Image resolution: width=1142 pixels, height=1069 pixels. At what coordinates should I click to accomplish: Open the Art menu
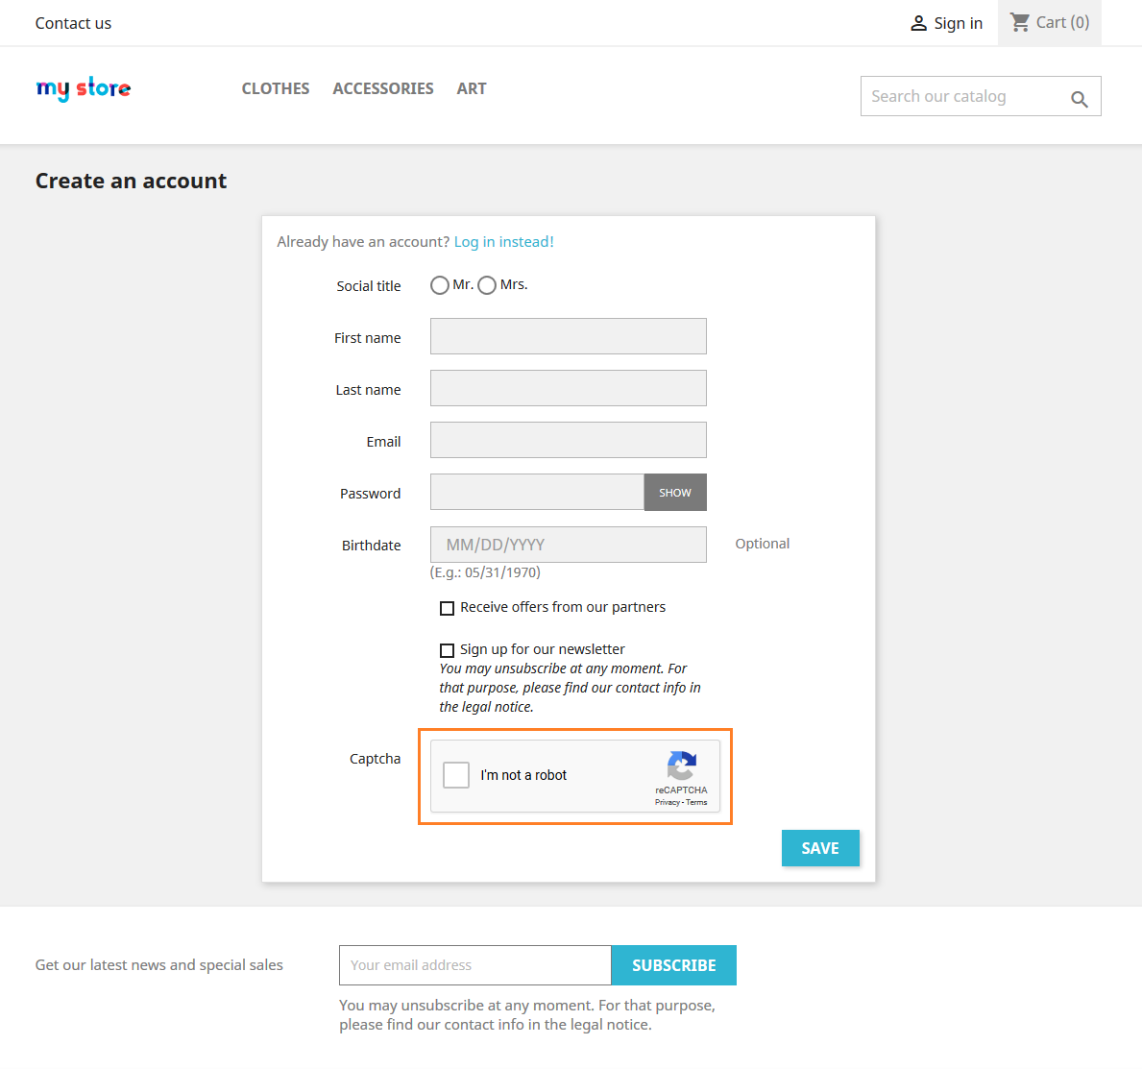(472, 88)
